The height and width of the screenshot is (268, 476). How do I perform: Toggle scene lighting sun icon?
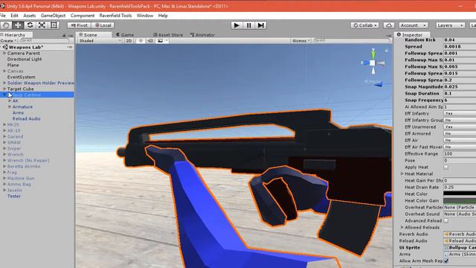[x=141, y=41]
